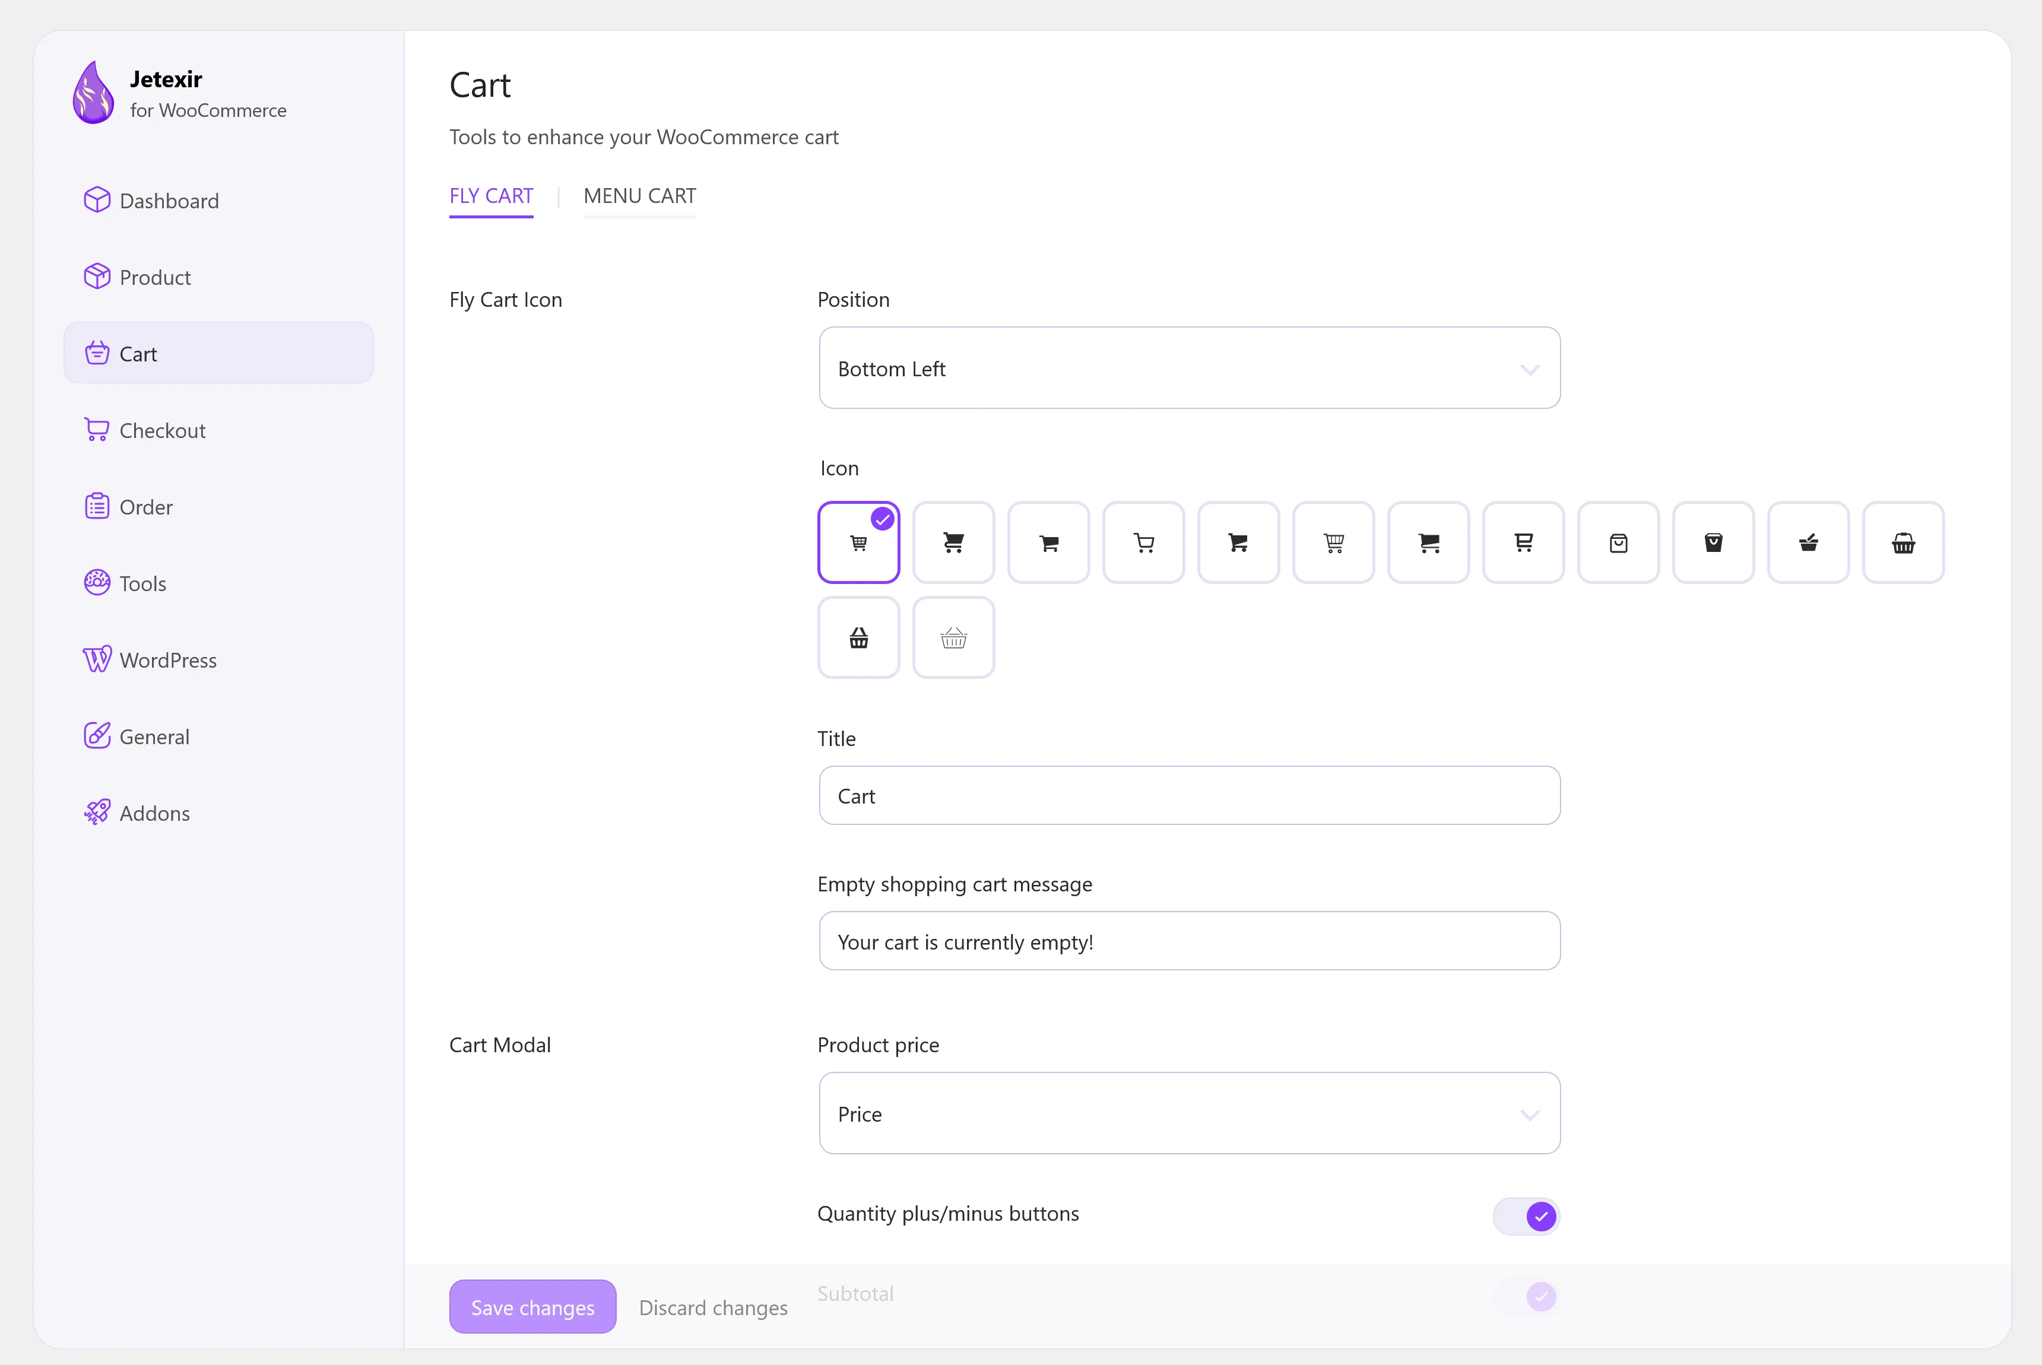Select the shopping bag outline icon option
This screenshot has height=1365, width=2042.
click(1618, 542)
